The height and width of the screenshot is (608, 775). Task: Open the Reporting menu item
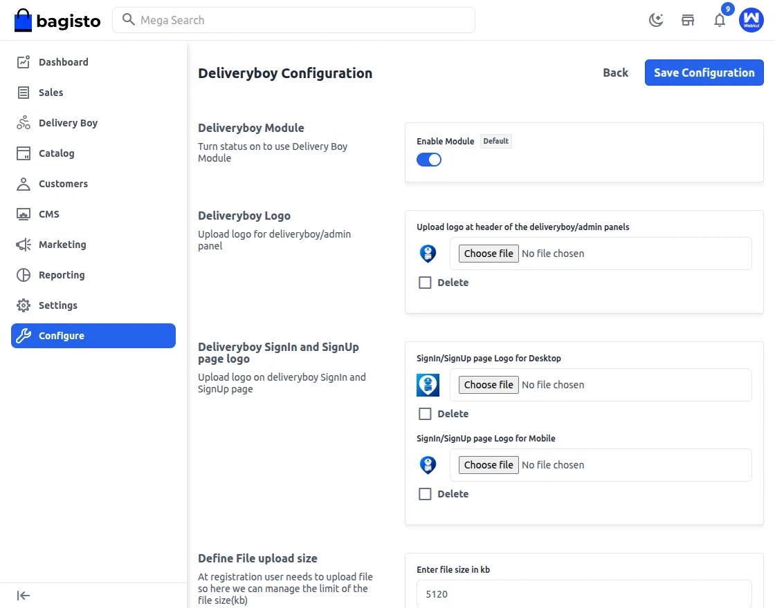coord(61,275)
